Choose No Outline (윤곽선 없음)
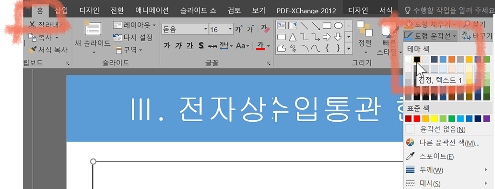The image size is (495, 189). point(448,129)
